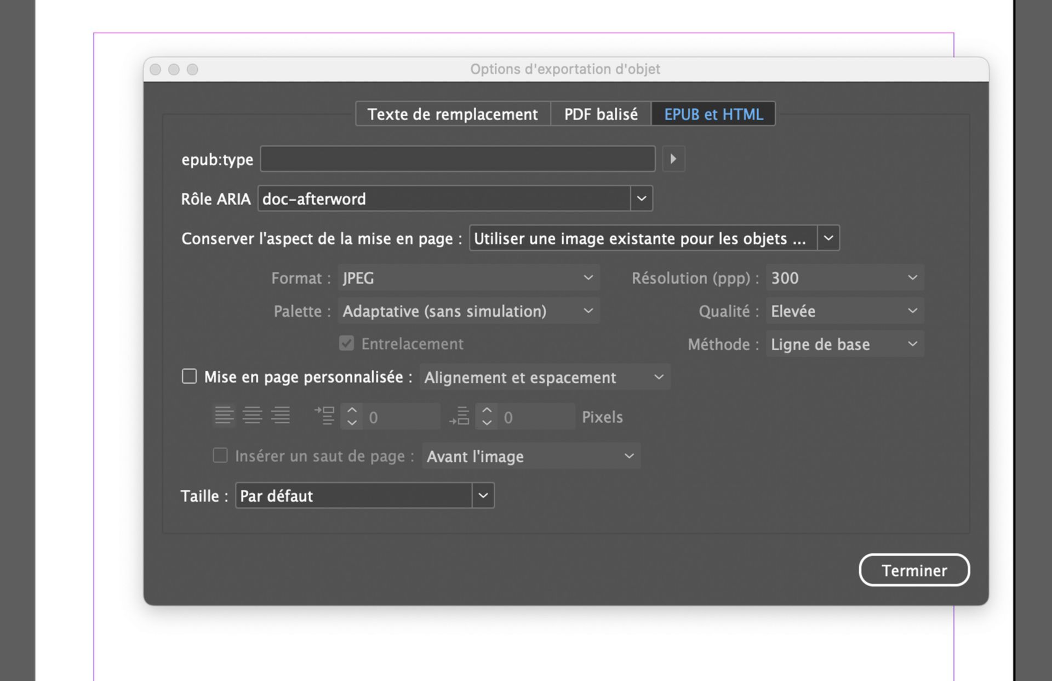Image resolution: width=1052 pixels, height=681 pixels.
Task: Check Insérer un saut de page
Action: pyautogui.click(x=220, y=456)
